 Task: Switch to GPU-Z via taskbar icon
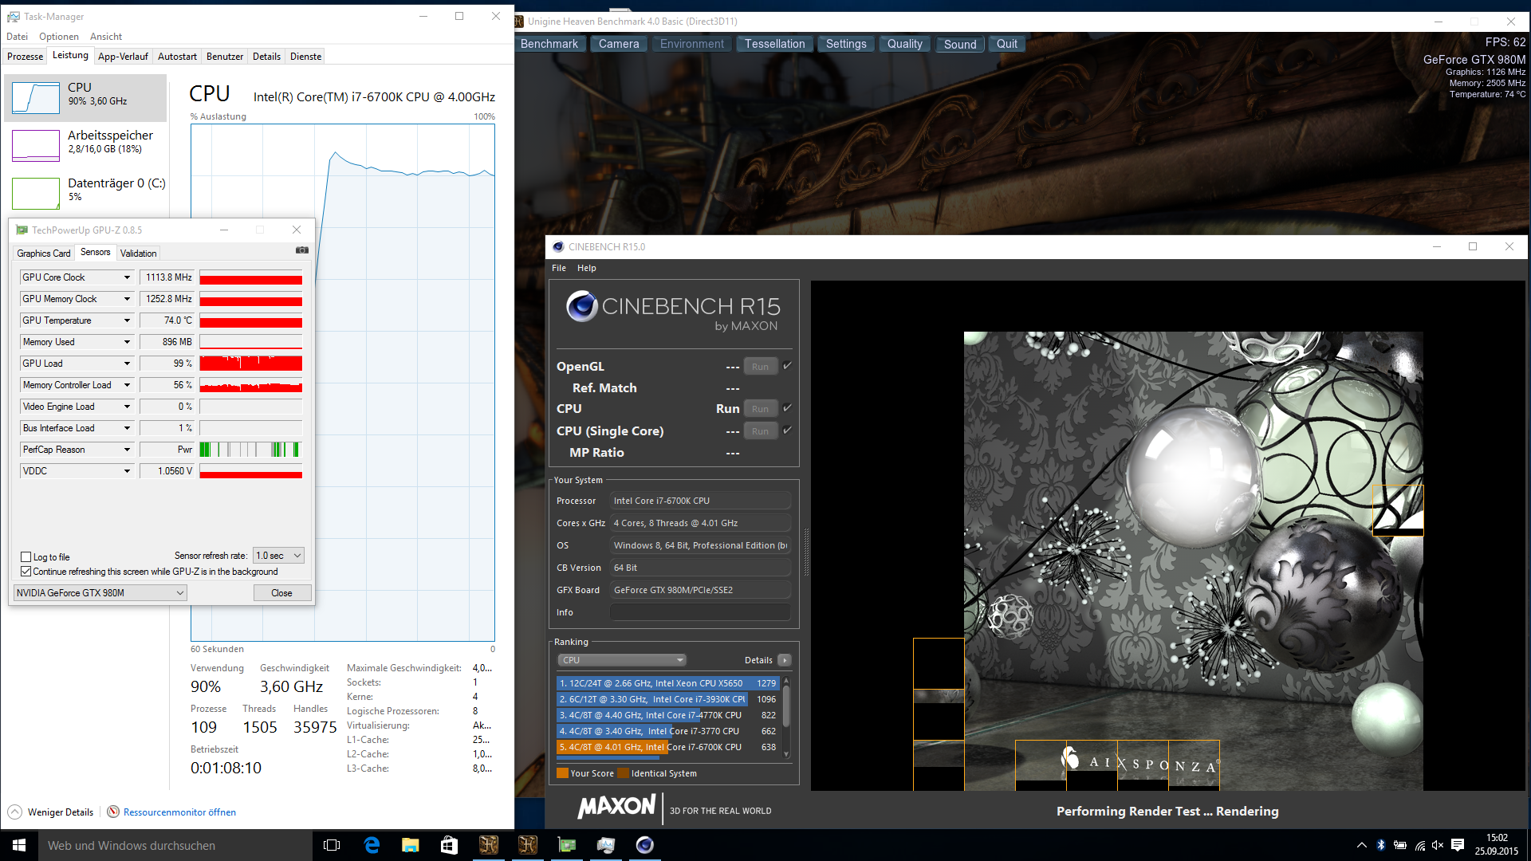566,845
